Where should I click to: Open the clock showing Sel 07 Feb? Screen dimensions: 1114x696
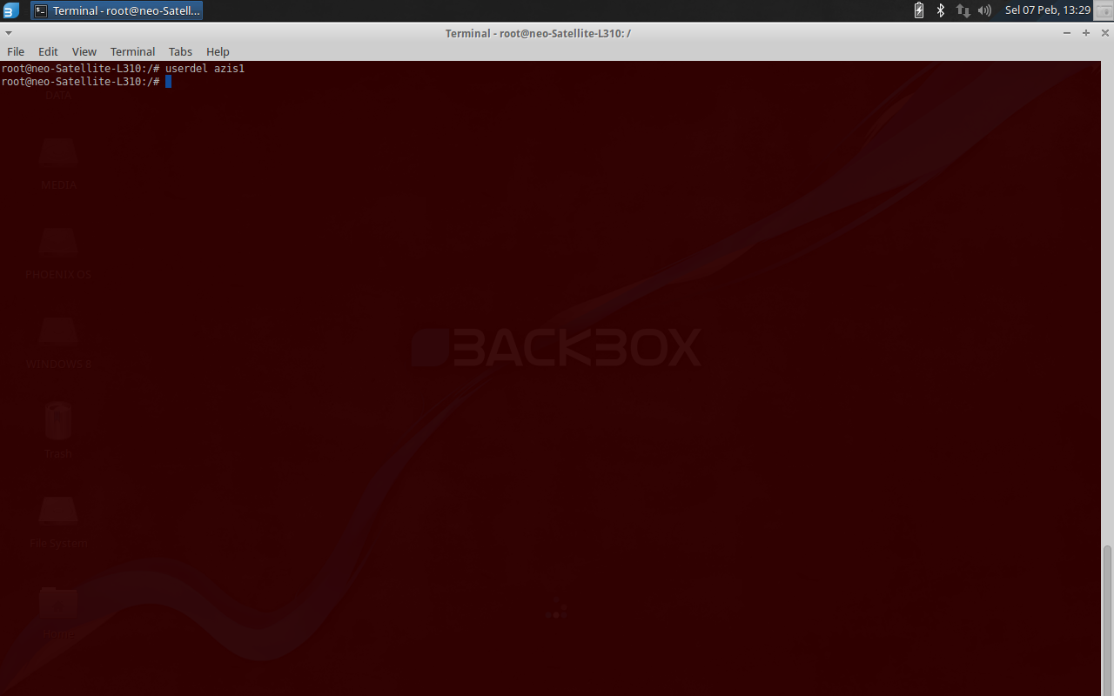(x=1047, y=10)
